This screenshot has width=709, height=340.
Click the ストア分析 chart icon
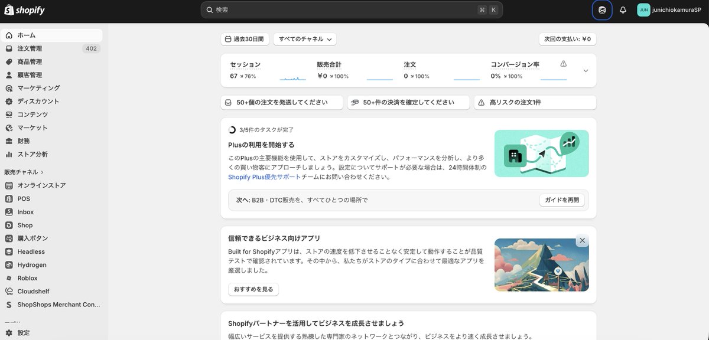click(9, 154)
